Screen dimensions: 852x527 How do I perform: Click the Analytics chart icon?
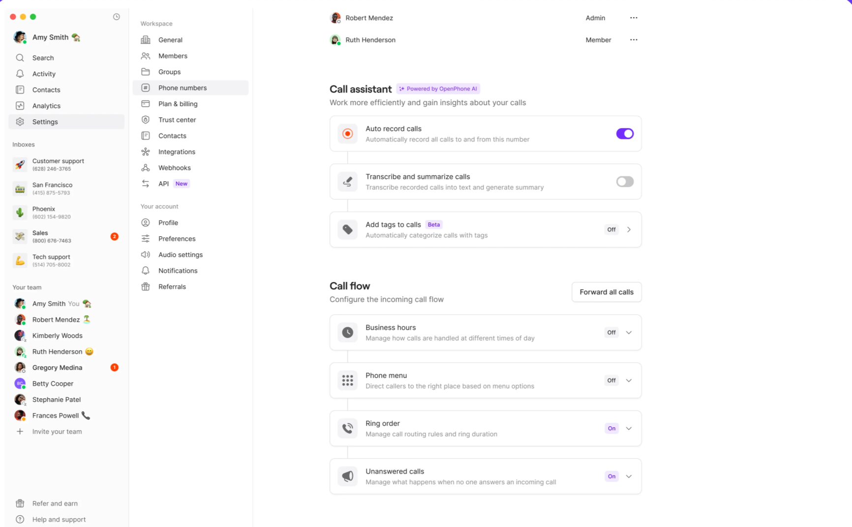(20, 106)
